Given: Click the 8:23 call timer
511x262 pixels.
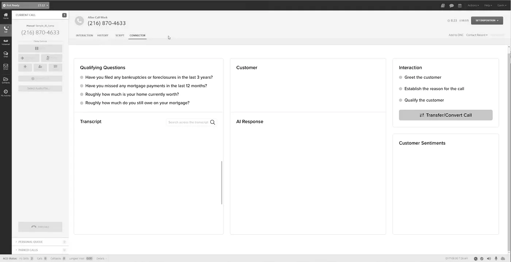Looking at the screenshot, I should pos(452,20).
